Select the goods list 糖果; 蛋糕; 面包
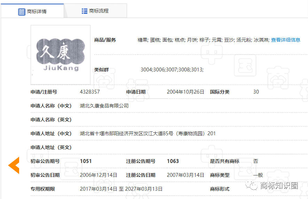Viewport: 308px width, 199px height. pyautogui.click(x=155, y=40)
